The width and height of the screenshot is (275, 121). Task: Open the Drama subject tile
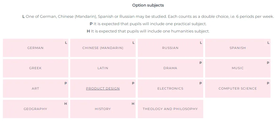click(170, 68)
